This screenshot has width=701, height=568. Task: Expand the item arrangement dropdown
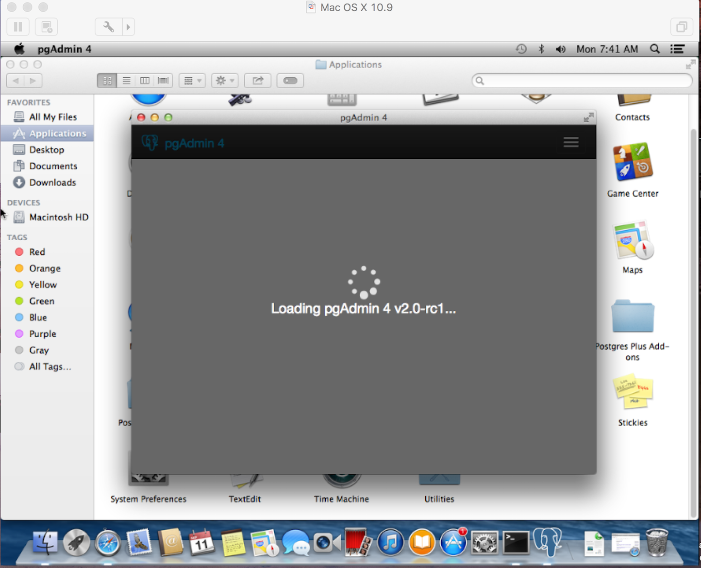click(192, 81)
